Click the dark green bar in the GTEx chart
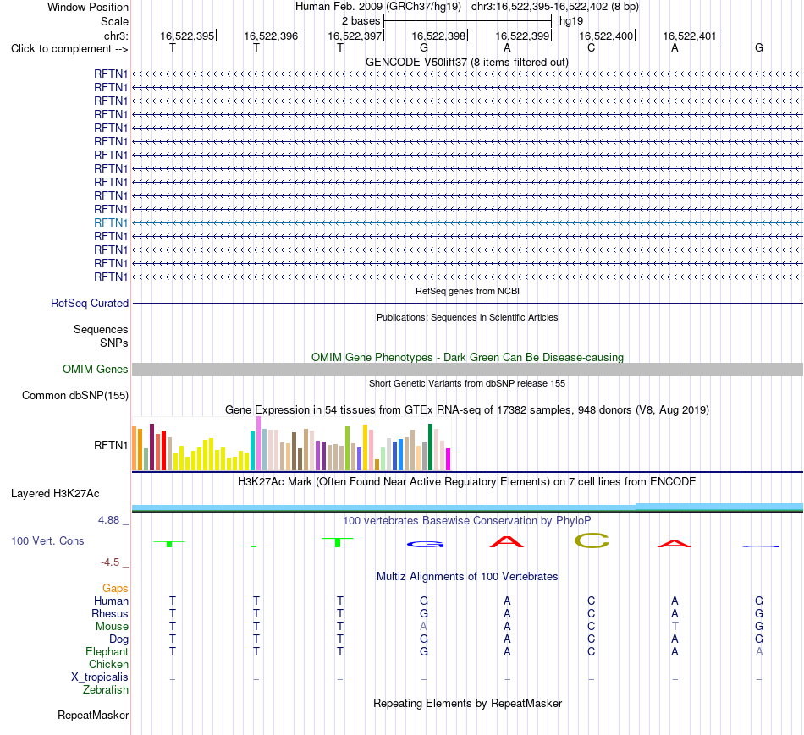This screenshot has height=735, width=804. coord(430,447)
